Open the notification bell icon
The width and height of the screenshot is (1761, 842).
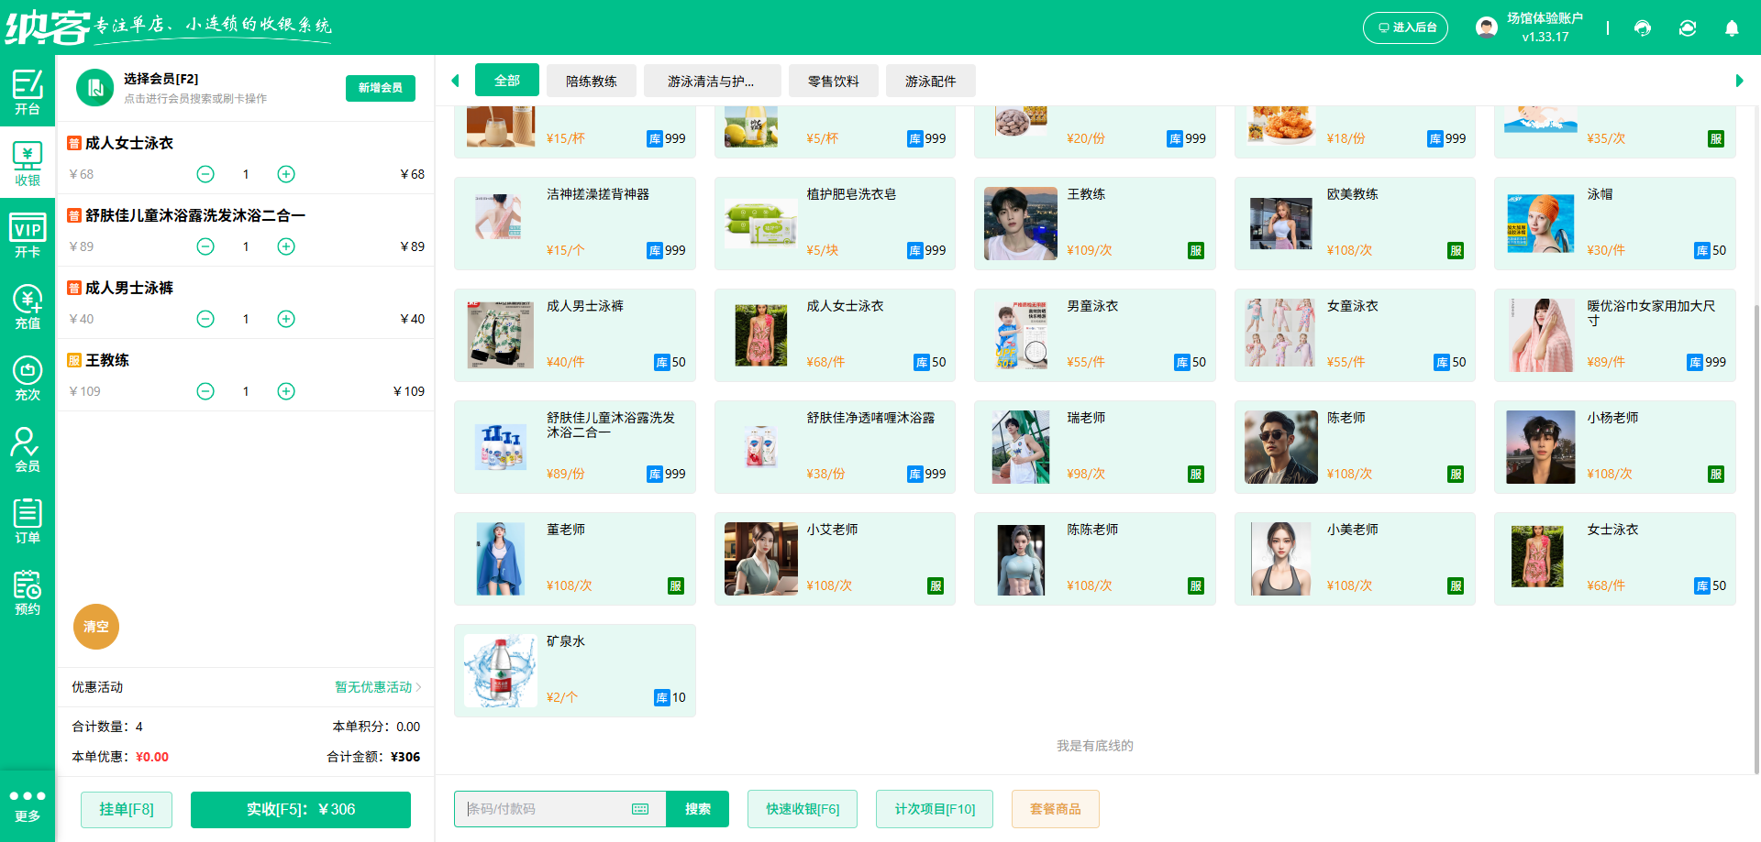(1732, 28)
